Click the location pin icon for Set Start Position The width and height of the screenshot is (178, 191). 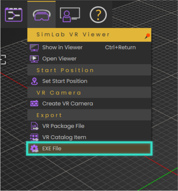point(34,81)
